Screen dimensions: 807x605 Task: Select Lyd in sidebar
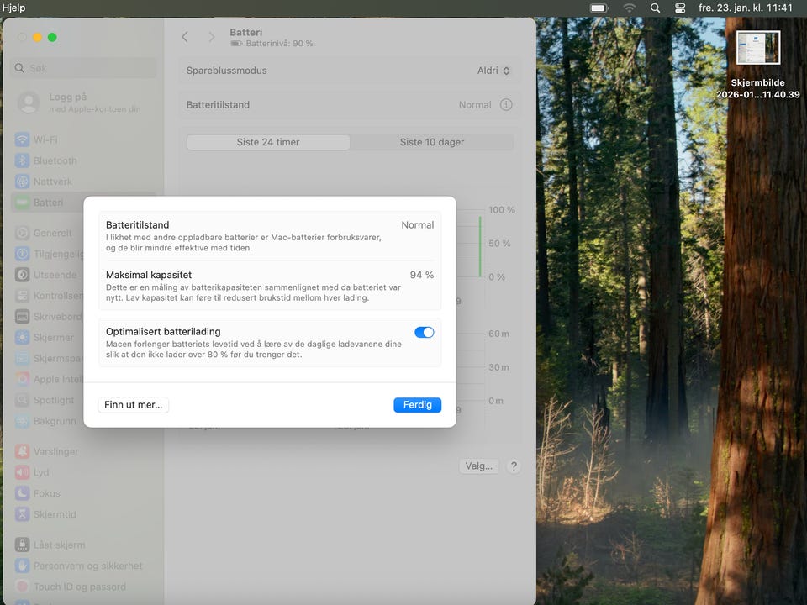[83, 472]
